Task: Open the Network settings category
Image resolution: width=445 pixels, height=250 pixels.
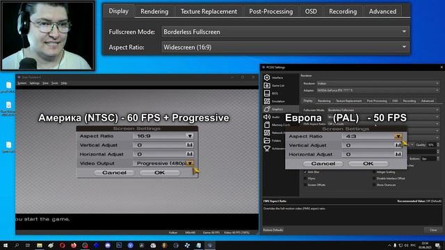Action: point(274,133)
